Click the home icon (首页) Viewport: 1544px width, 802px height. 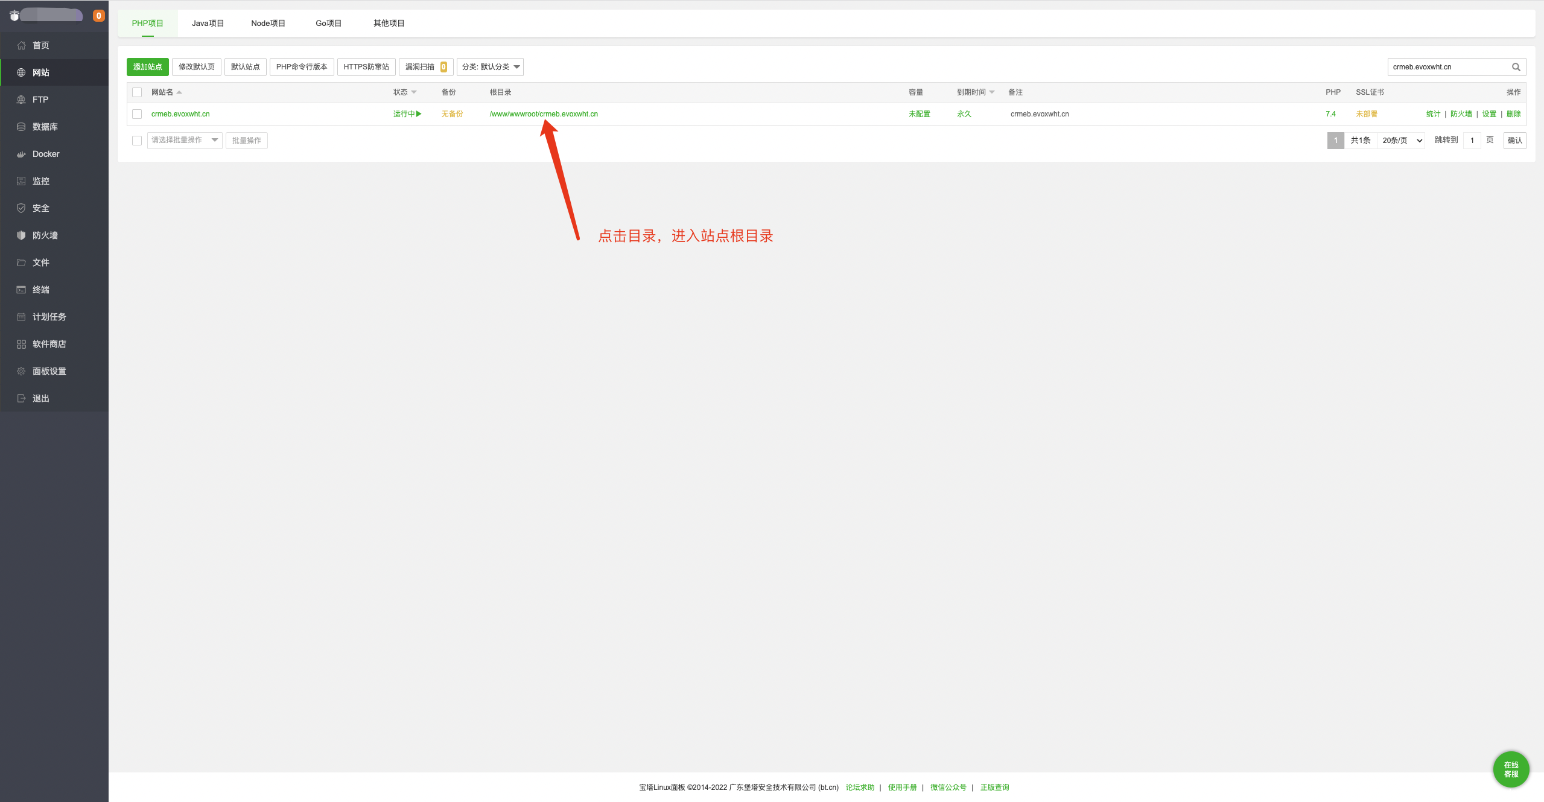(21, 45)
